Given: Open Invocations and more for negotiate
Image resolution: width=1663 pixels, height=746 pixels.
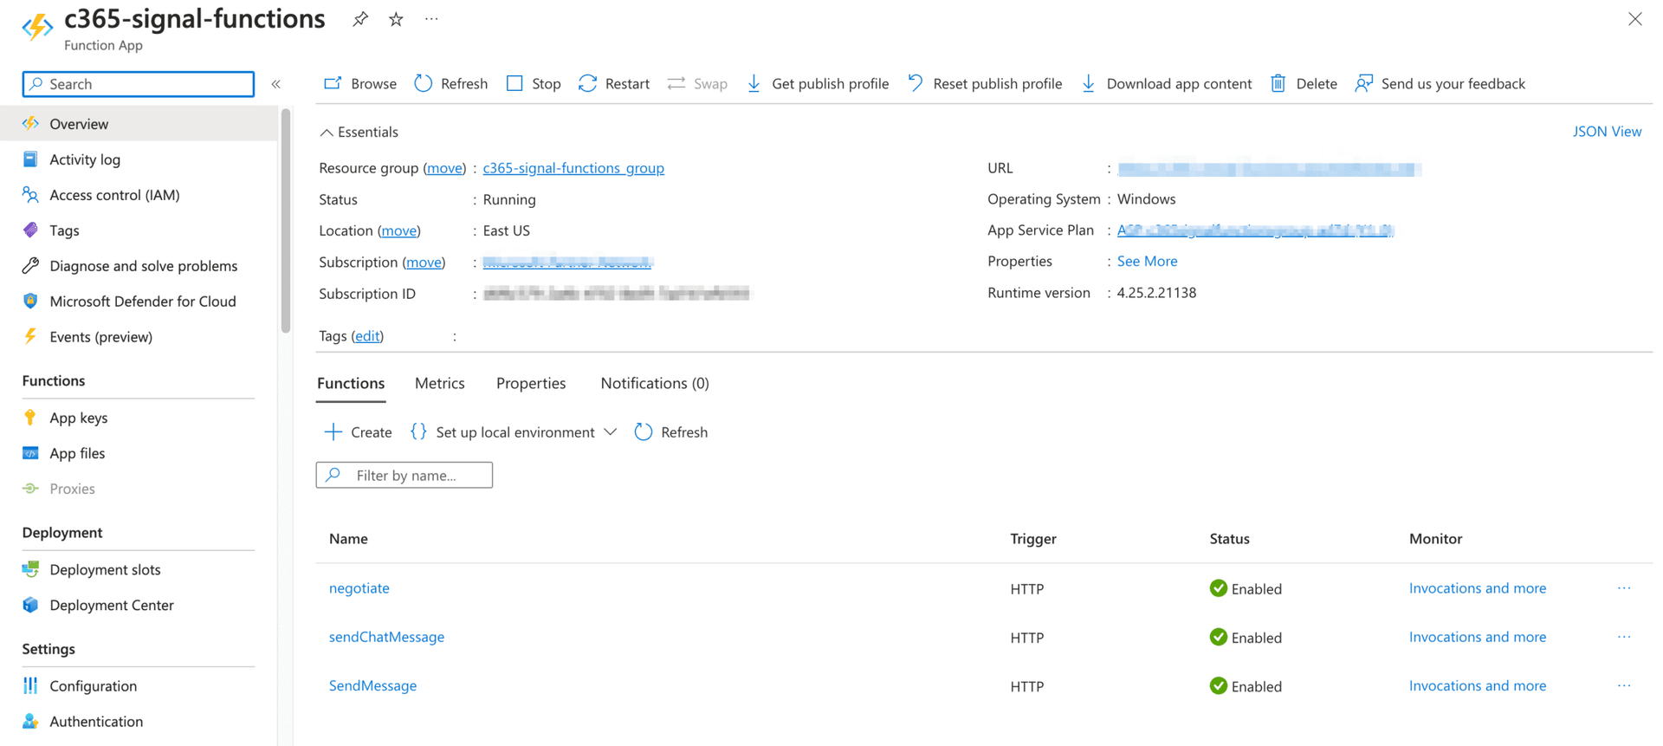Looking at the screenshot, I should [1478, 587].
